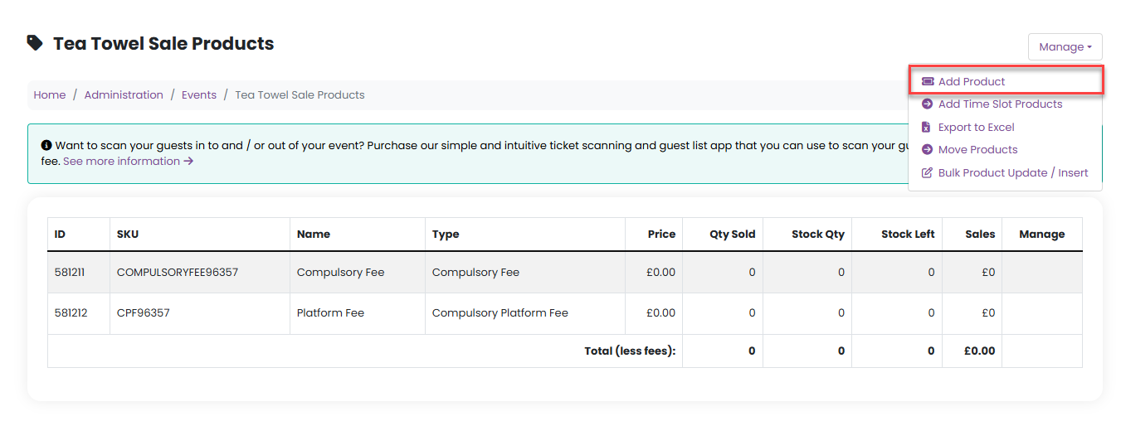Choose Add Time Slot Products
The image size is (1121, 421).
click(x=1000, y=104)
